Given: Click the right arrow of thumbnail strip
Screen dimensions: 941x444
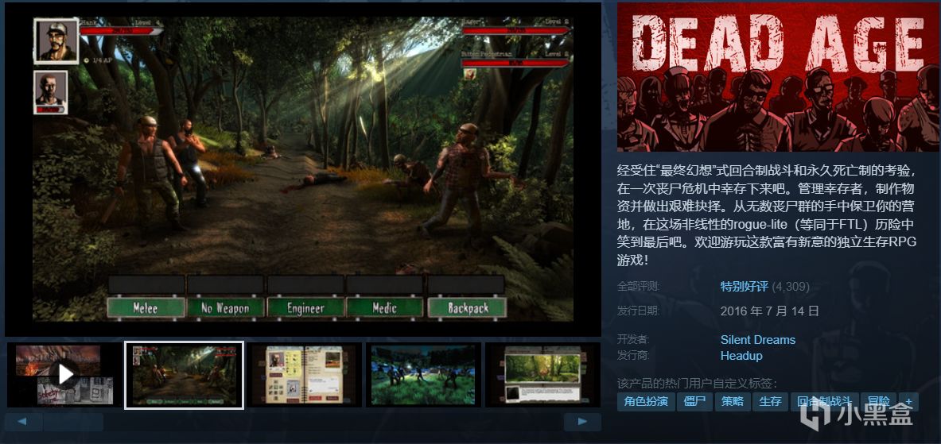Looking at the screenshot, I should coord(582,422).
